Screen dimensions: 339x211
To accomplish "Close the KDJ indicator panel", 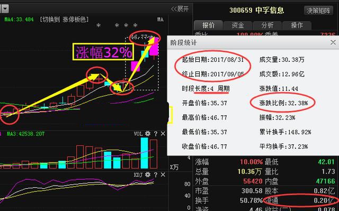I will [163, 175].
